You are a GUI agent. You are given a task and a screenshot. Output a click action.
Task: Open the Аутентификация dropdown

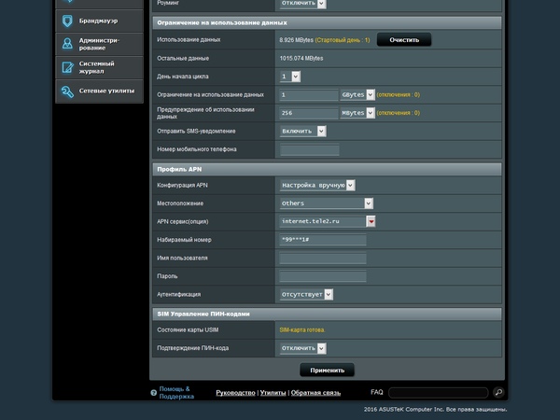coord(306,294)
